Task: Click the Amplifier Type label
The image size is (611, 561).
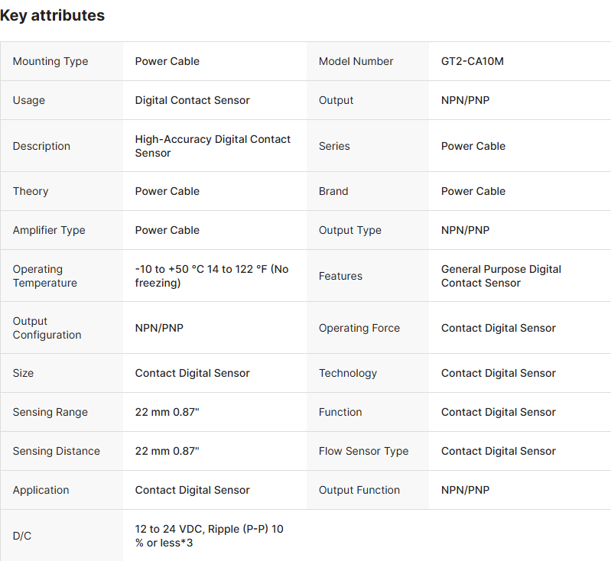Action: tap(49, 230)
